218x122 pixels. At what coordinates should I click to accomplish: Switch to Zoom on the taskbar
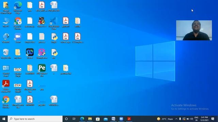[x=121, y=119]
